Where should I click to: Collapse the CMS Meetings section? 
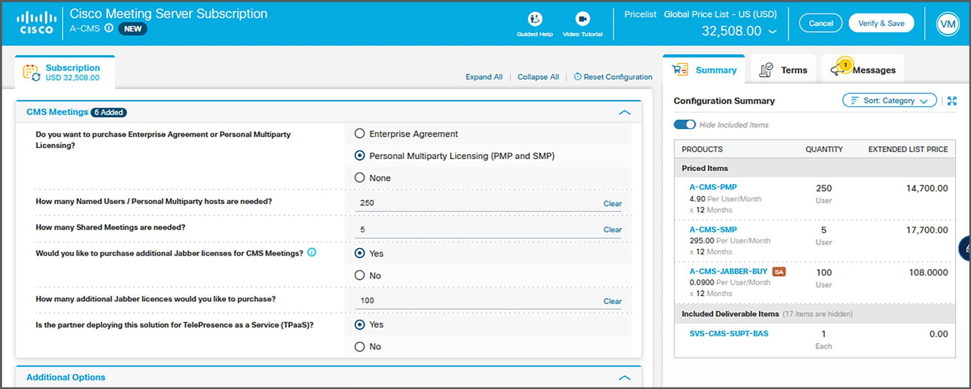(x=624, y=112)
